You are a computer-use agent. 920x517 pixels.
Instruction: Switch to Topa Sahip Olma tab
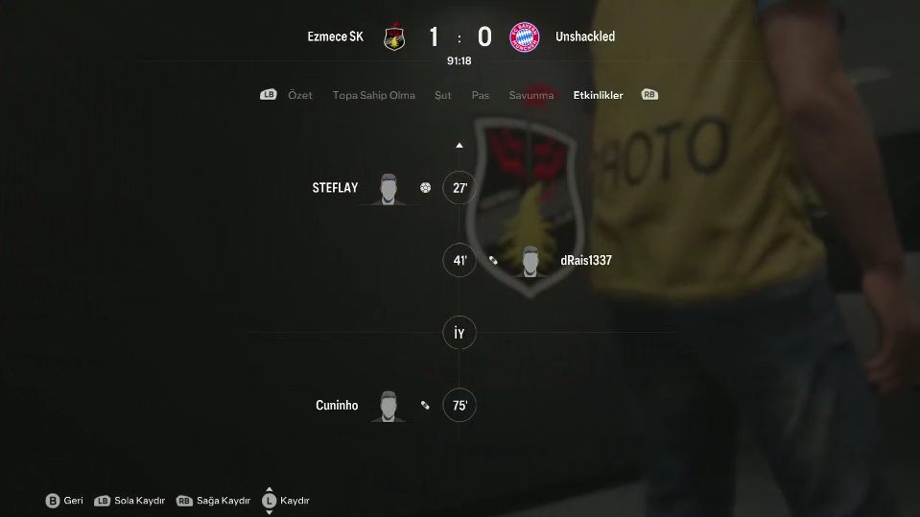[x=374, y=95]
